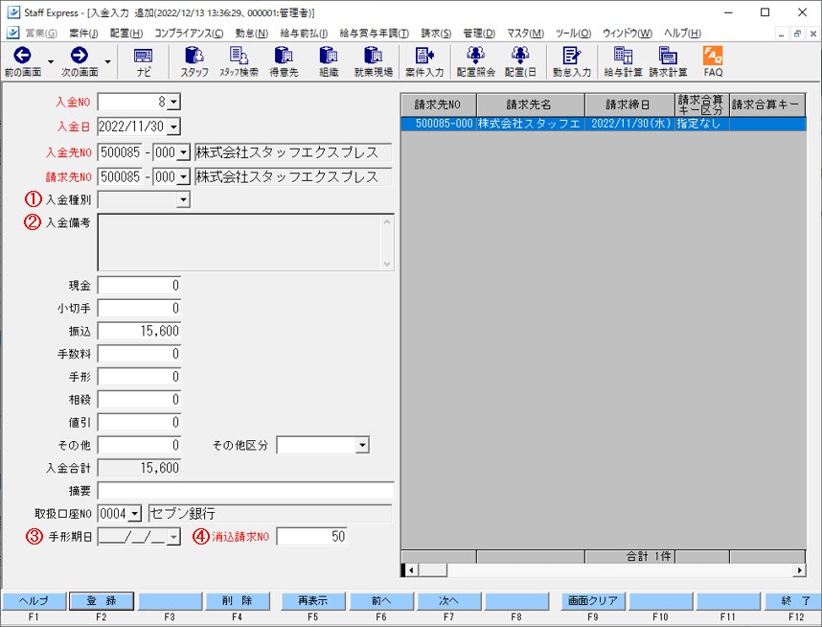This screenshot has width=822, height=627.
Task: Open the 入金NO dropdown
Action: click(x=174, y=102)
